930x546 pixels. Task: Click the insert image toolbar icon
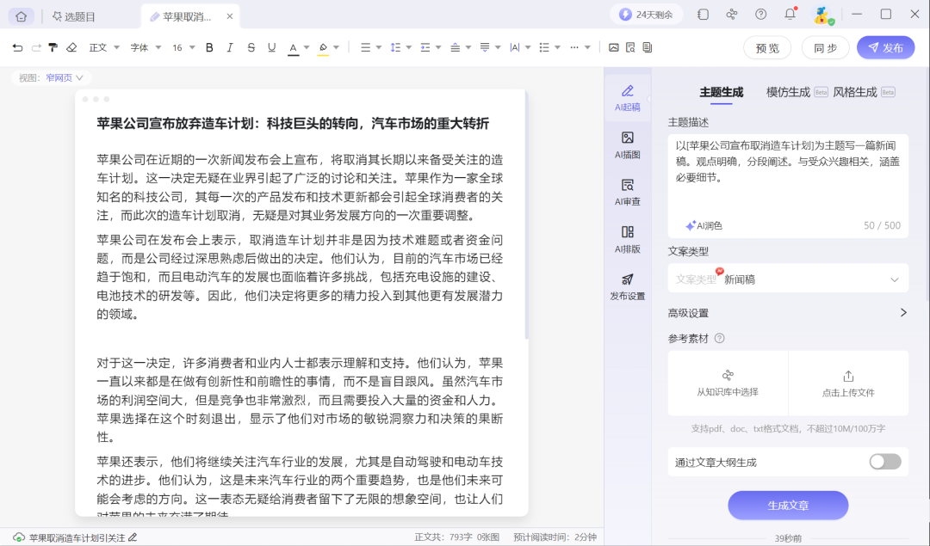point(613,47)
